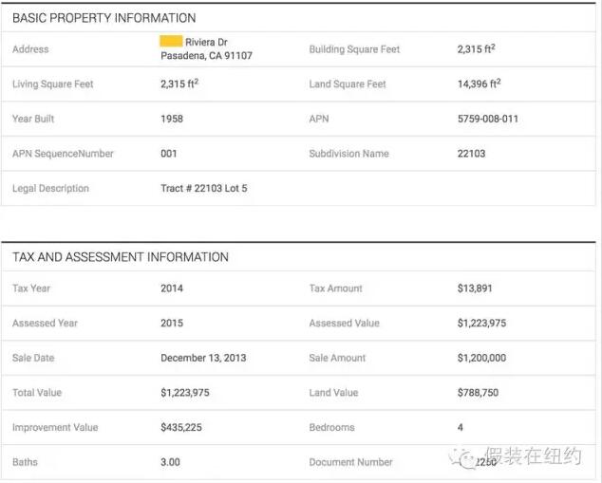Click the Assessed Value $1,223,975
Image resolution: width=602 pixels, height=483 pixels.
[481, 323]
